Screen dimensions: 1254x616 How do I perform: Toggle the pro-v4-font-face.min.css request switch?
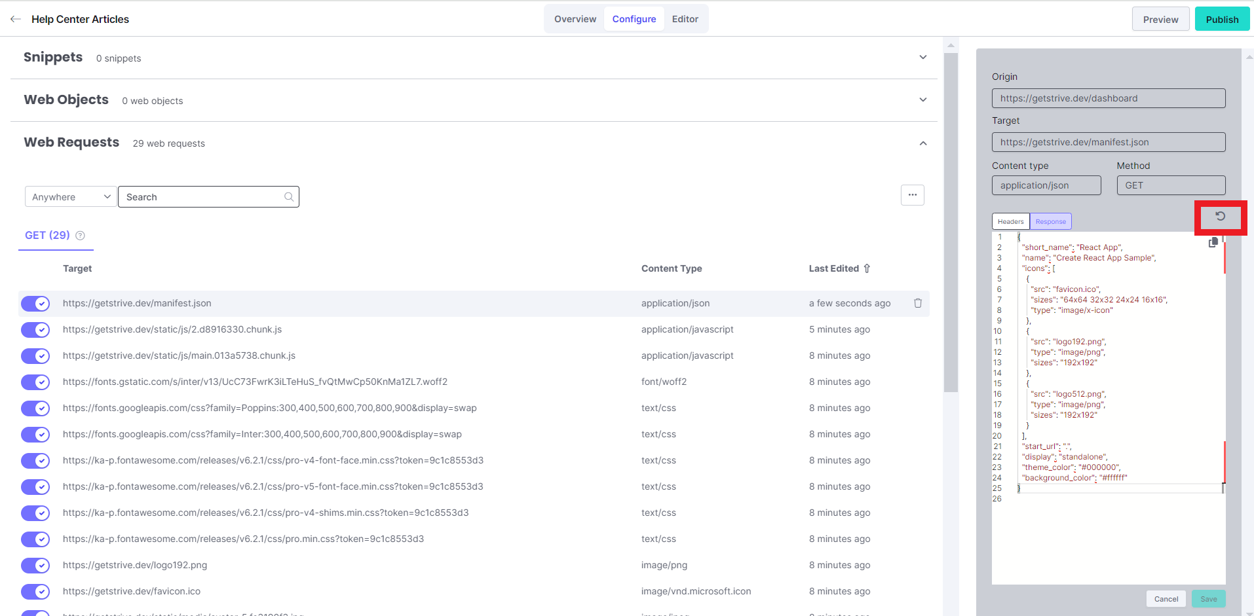point(35,461)
